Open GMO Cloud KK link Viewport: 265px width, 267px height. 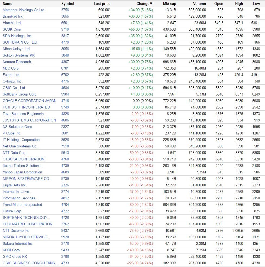click(x=15, y=256)
